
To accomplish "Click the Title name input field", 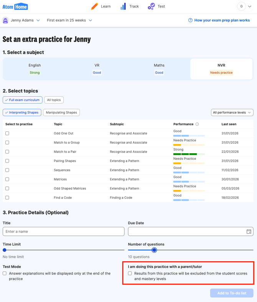I will coord(64,231).
